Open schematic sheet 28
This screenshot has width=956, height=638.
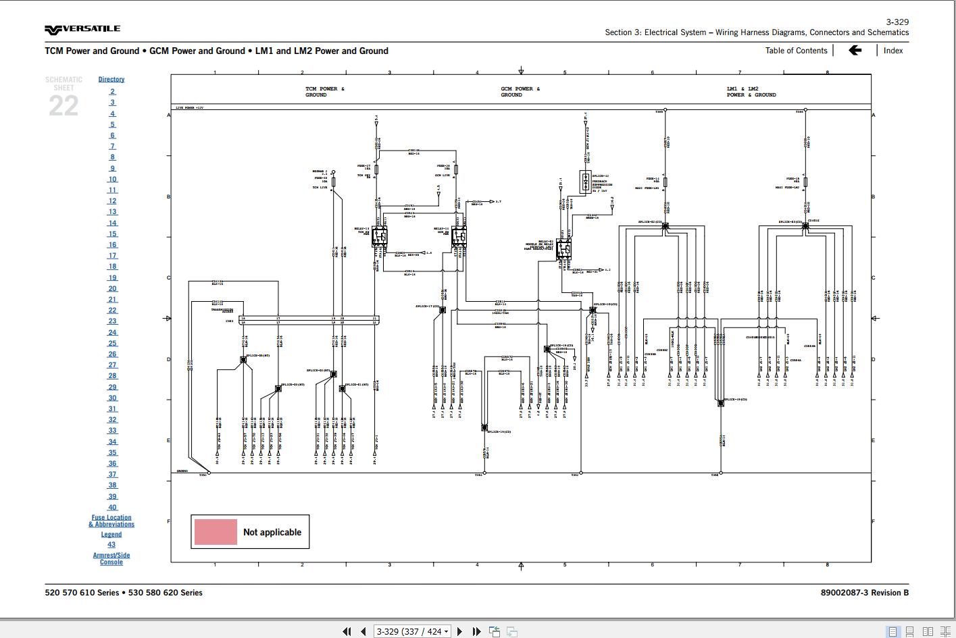(112, 375)
